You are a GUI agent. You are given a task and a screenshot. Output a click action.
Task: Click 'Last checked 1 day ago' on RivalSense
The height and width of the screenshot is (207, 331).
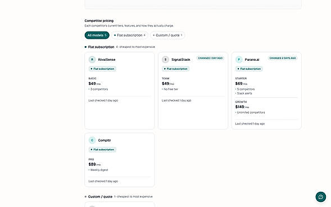103,101
